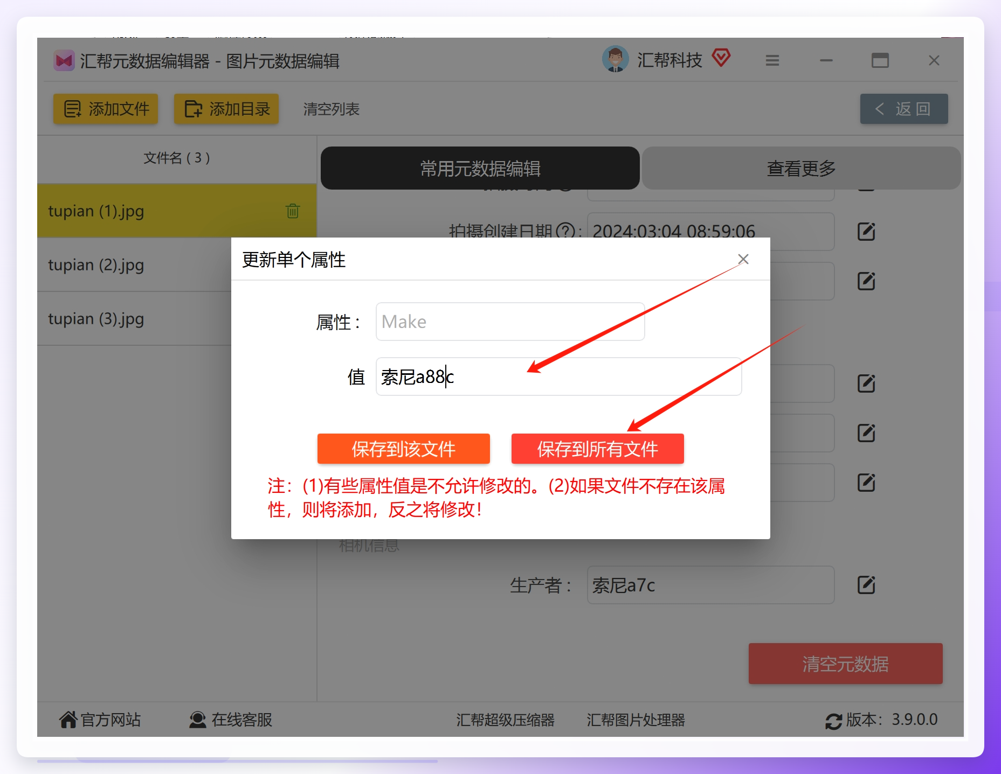Minimize the 汇帮元数据编辑器 window

click(x=826, y=60)
